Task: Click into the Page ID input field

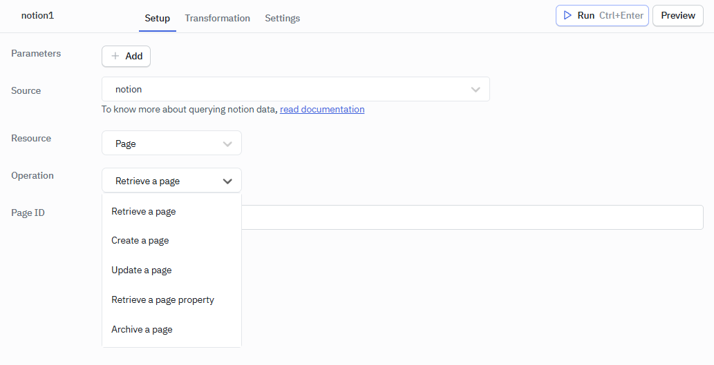Action: tap(471, 217)
